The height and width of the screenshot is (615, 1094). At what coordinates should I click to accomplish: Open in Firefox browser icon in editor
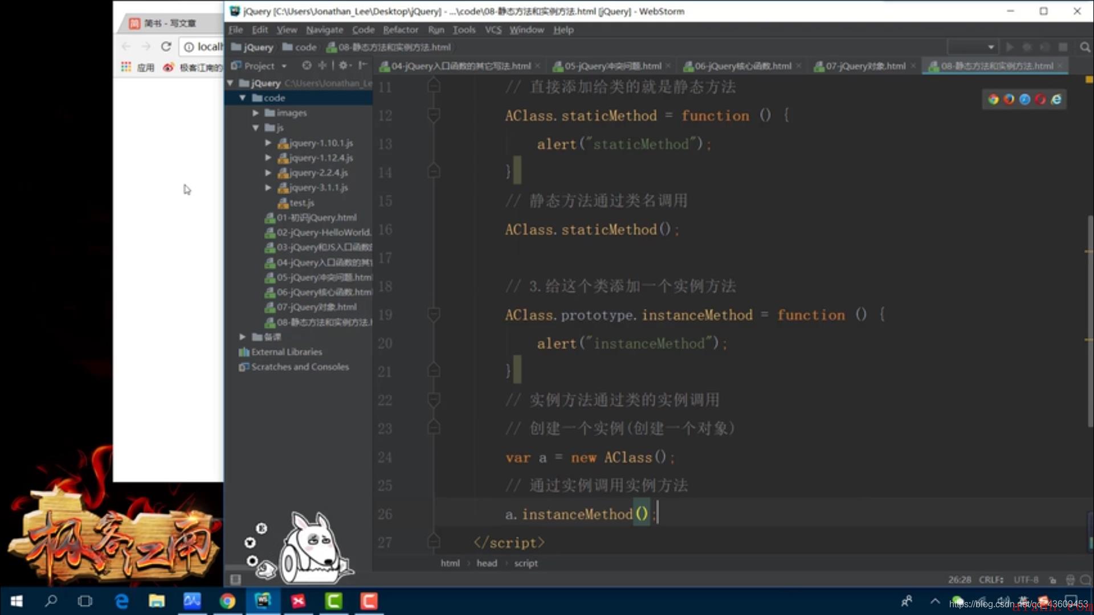(x=1009, y=100)
